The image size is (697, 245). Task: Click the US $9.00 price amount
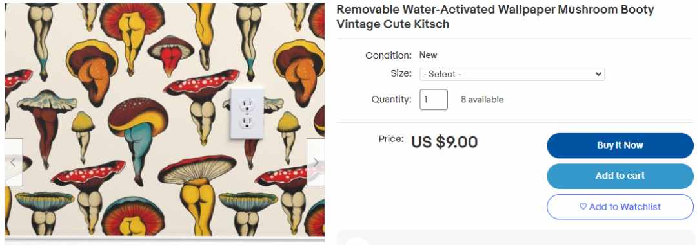click(x=444, y=142)
